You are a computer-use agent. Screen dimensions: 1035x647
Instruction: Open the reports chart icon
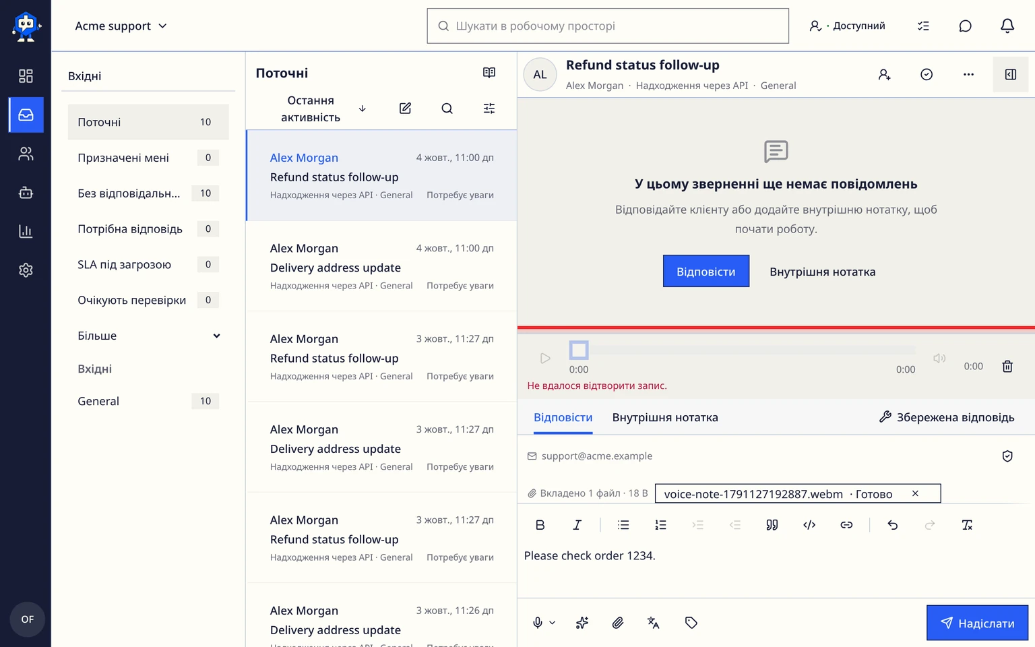click(26, 231)
